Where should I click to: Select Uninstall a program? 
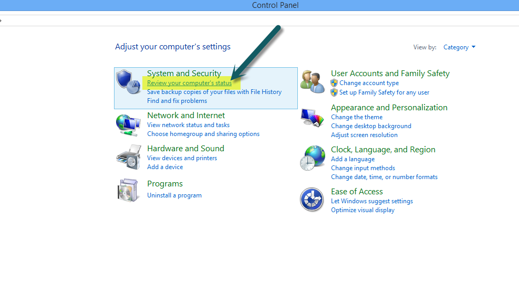174,195
